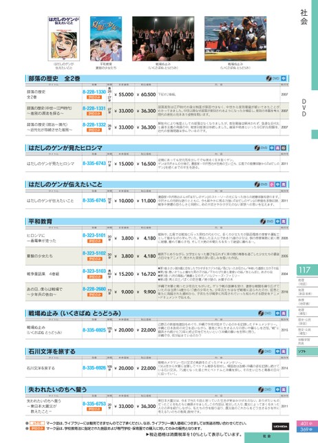Click the DVD disc icon in はだしのゲンが見たヒロシマ header

(x=257, y=148)
